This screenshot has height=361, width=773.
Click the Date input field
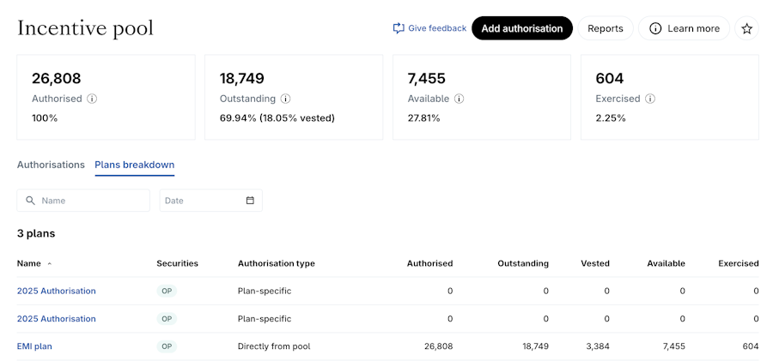coord(202,201)
